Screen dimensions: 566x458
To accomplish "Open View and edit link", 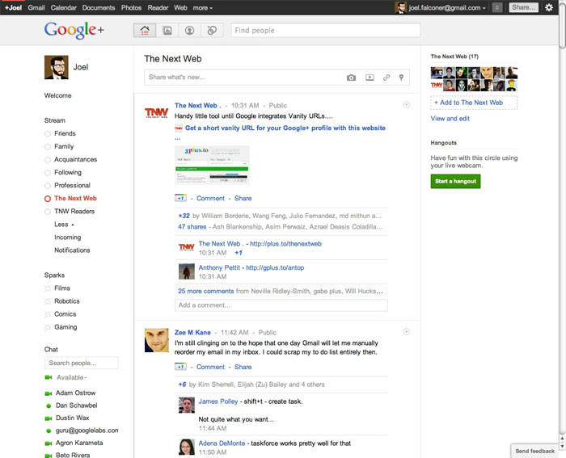I will [450, 118].
